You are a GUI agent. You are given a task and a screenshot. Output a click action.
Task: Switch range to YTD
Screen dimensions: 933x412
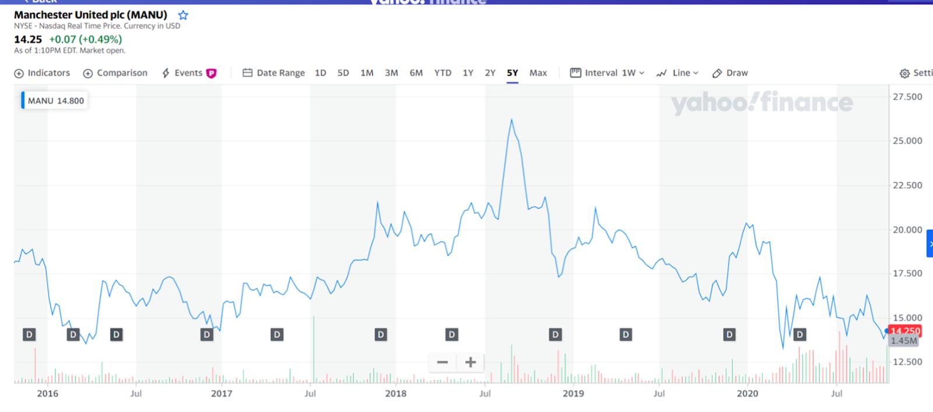pos(443,73)
